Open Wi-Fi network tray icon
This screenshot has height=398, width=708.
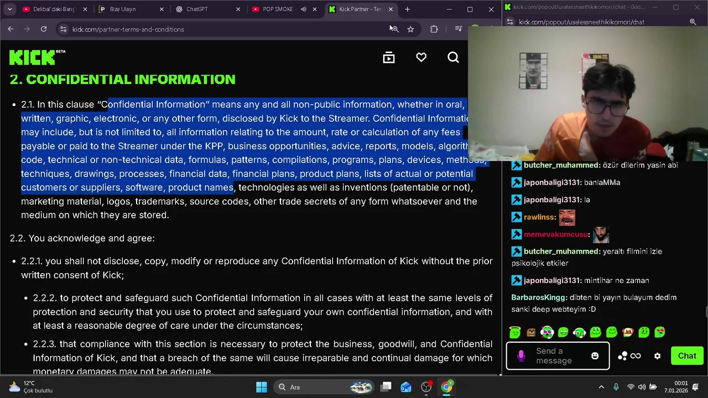tap(630, 387)
